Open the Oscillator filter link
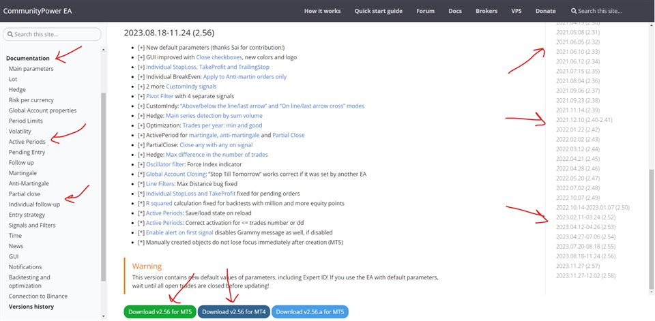This screenshot has height=321, width=655. click(x=165, y=164)
